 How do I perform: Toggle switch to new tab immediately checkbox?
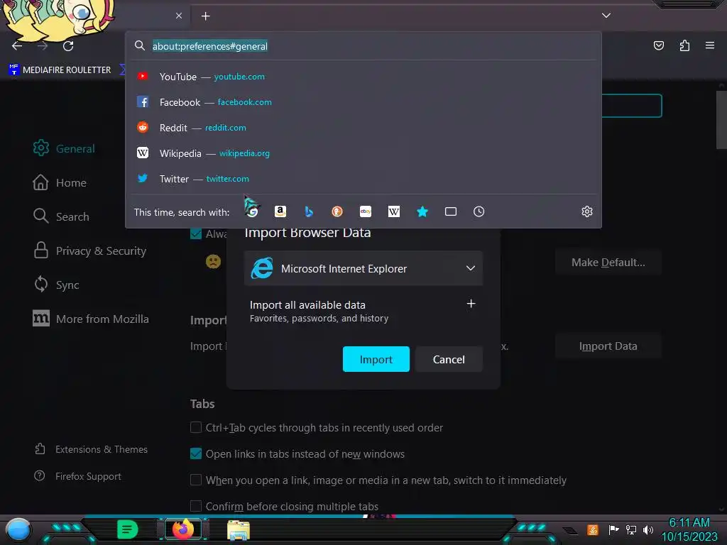[x=196, y=480]
